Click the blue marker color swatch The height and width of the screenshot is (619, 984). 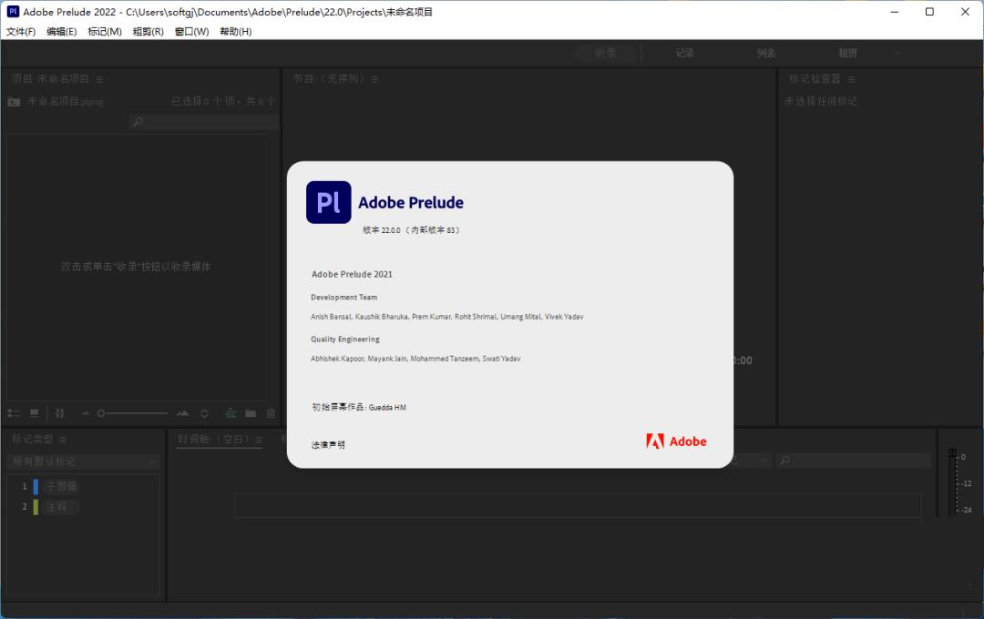tap(36, 486)
